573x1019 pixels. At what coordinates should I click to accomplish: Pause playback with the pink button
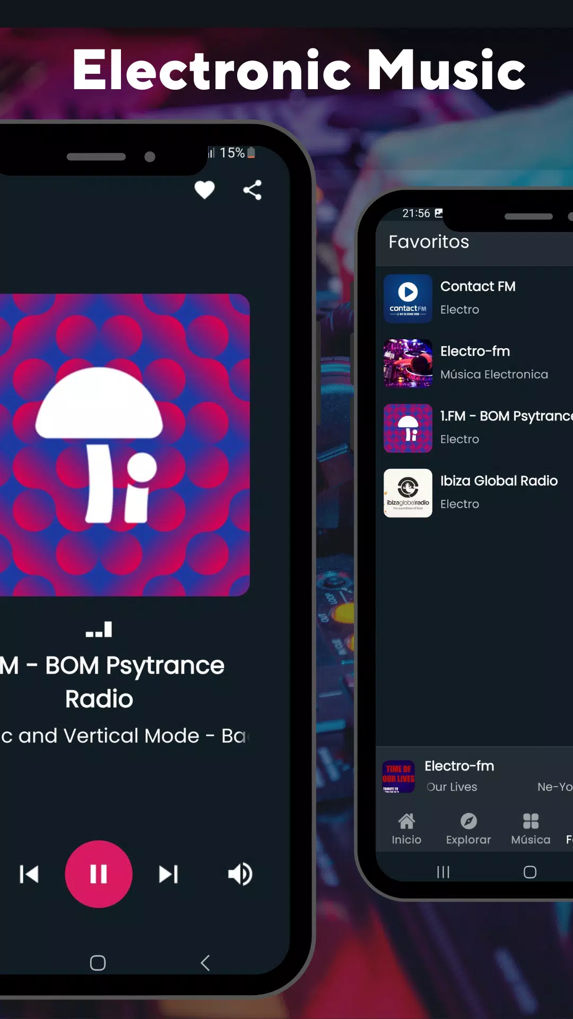pos(99,874)
